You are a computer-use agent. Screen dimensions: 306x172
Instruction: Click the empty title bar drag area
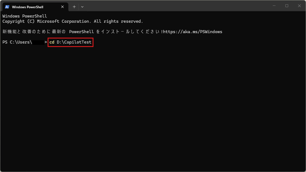point(176,6)
